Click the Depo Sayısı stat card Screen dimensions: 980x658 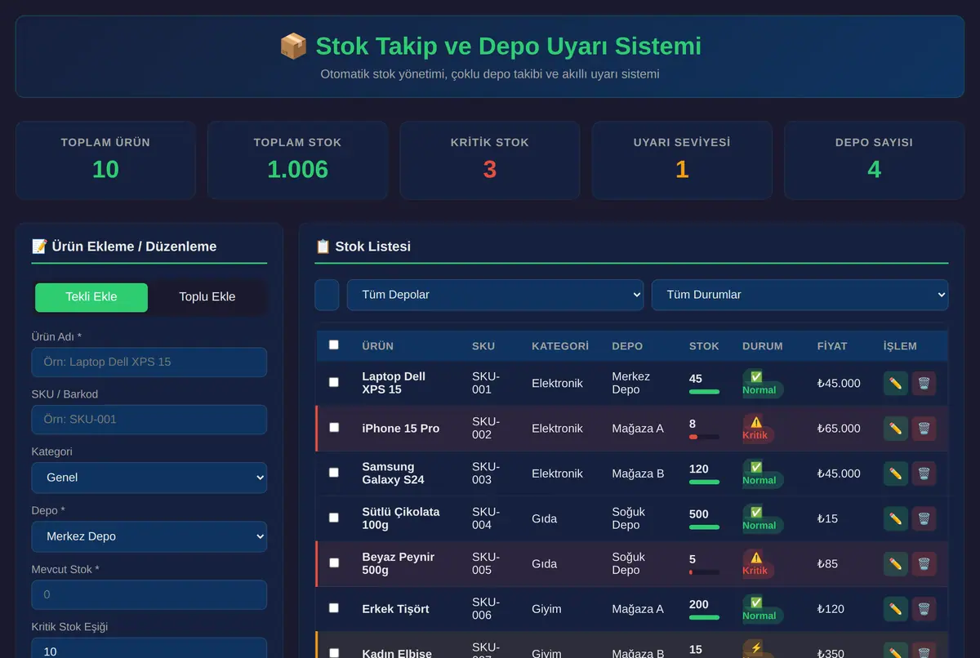pos(874,160)
